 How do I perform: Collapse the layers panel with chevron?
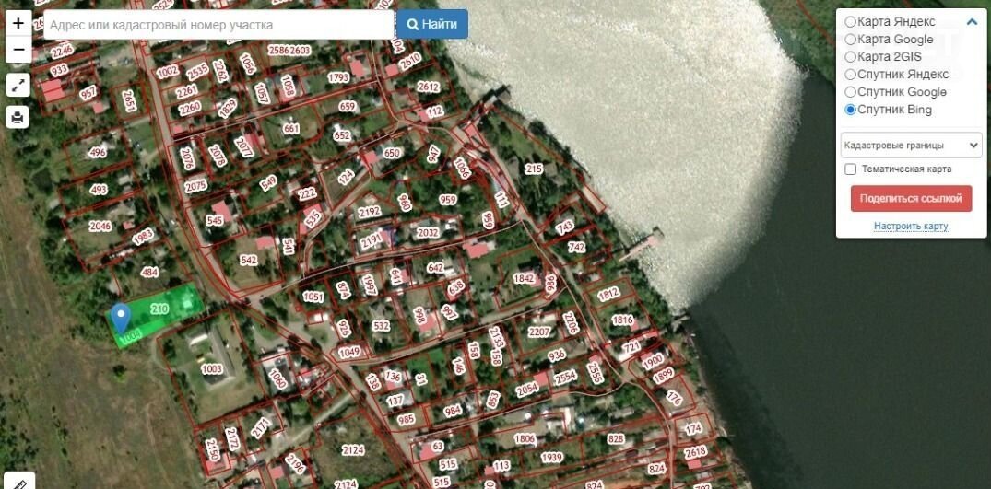click(x=972, y=22)
